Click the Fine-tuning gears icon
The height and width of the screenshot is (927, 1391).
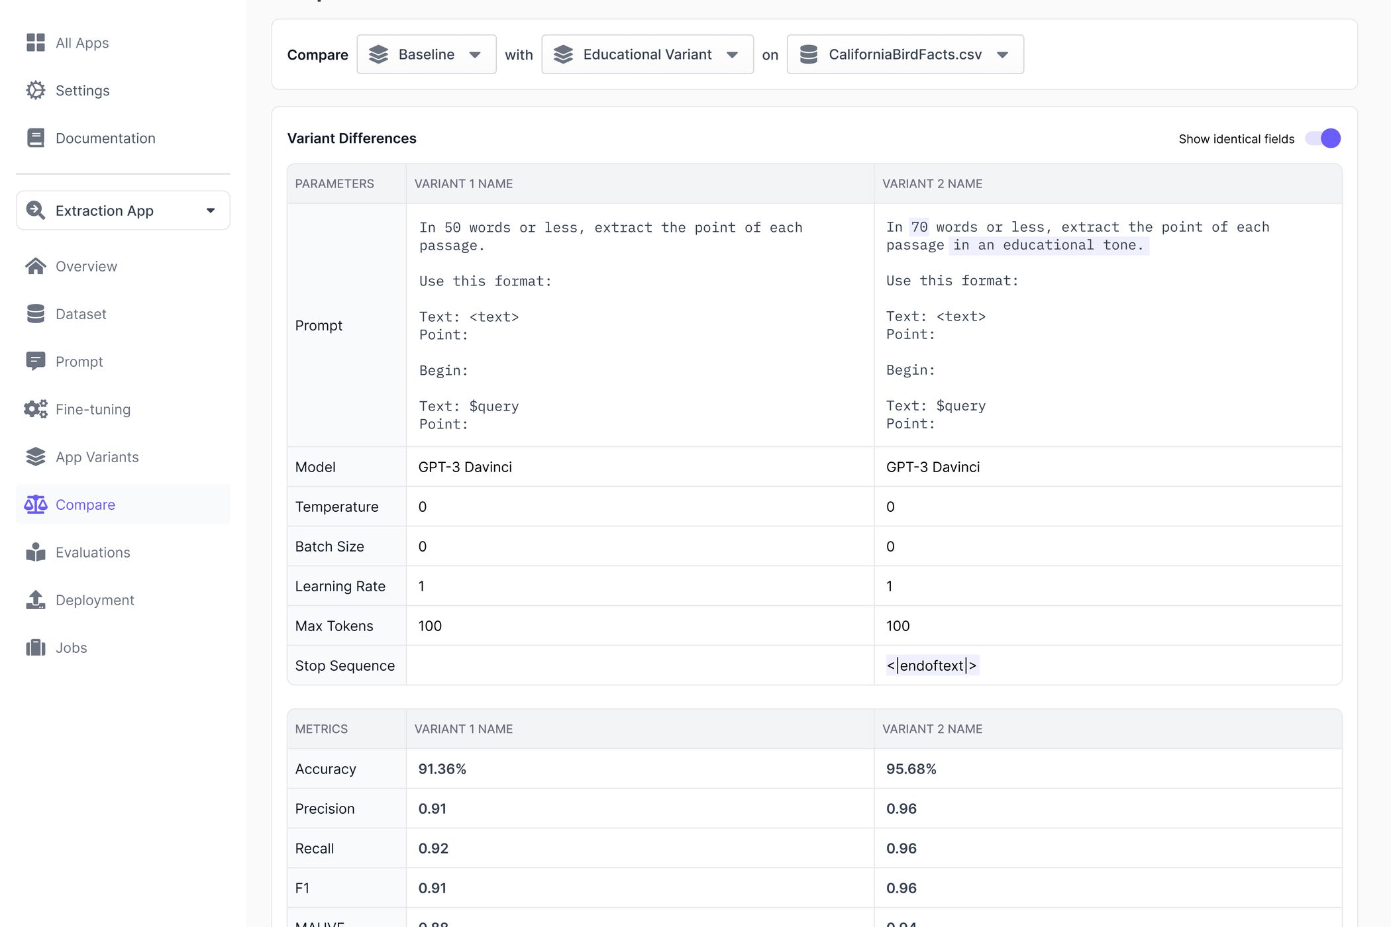tap(36, 409)
